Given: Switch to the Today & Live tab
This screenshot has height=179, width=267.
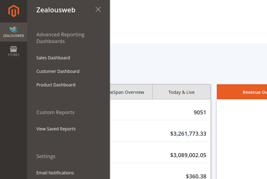Looking at the screenshot, I should tap(181, 92).
